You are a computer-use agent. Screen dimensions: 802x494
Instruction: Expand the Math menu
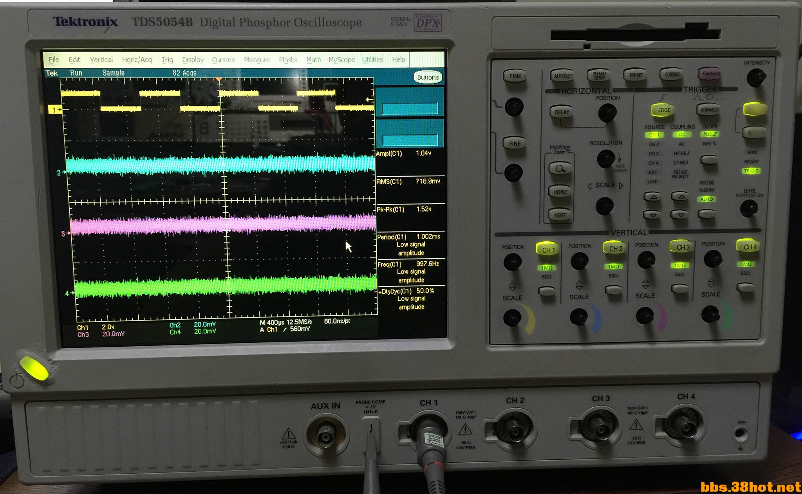tap(314, 60)
